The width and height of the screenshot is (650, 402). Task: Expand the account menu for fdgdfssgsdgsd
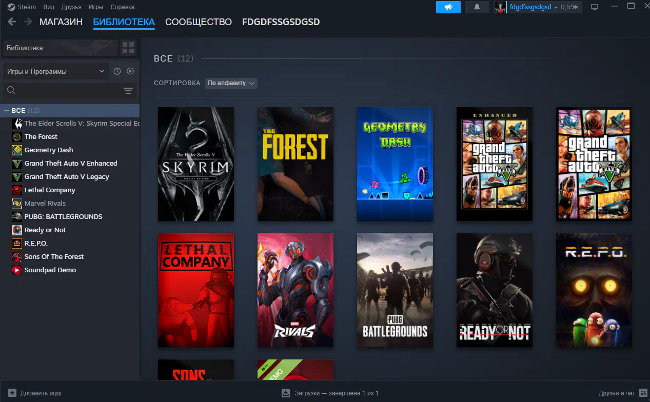534,7
